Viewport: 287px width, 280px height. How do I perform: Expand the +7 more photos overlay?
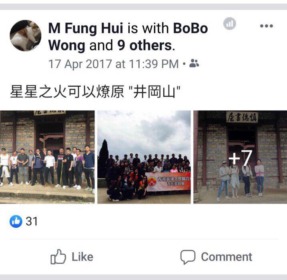pos(240,157)
